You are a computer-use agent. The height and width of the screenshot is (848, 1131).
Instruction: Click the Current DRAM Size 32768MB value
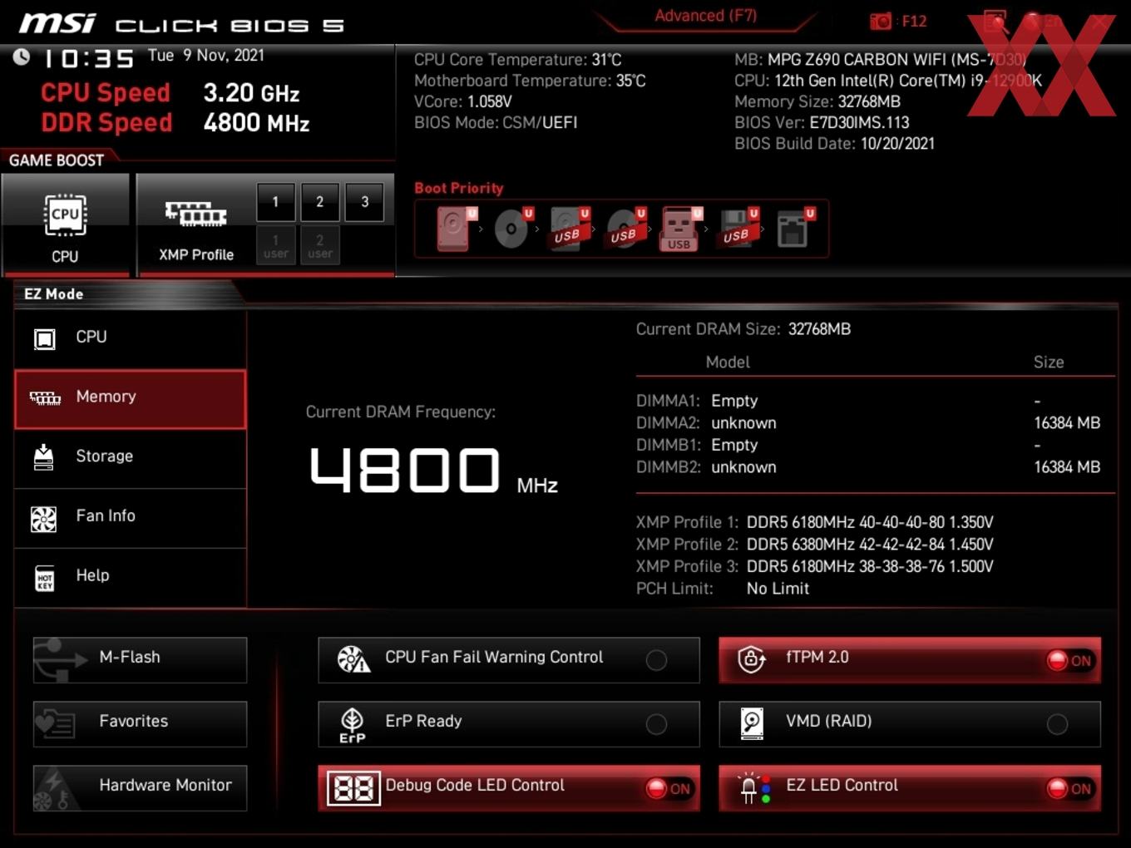819,329
